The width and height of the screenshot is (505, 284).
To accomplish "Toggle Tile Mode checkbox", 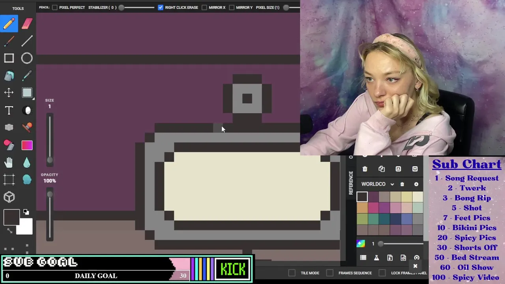I will pos(292,273).
